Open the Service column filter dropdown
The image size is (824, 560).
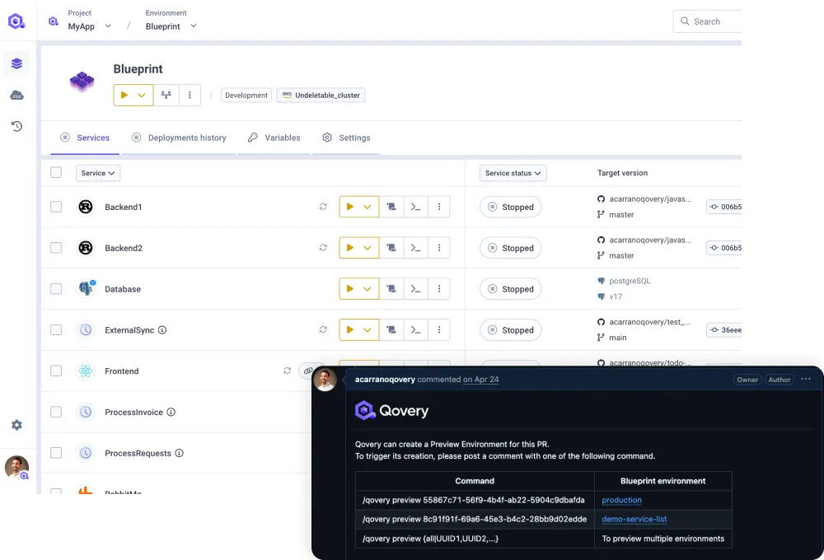click(98, 173)
